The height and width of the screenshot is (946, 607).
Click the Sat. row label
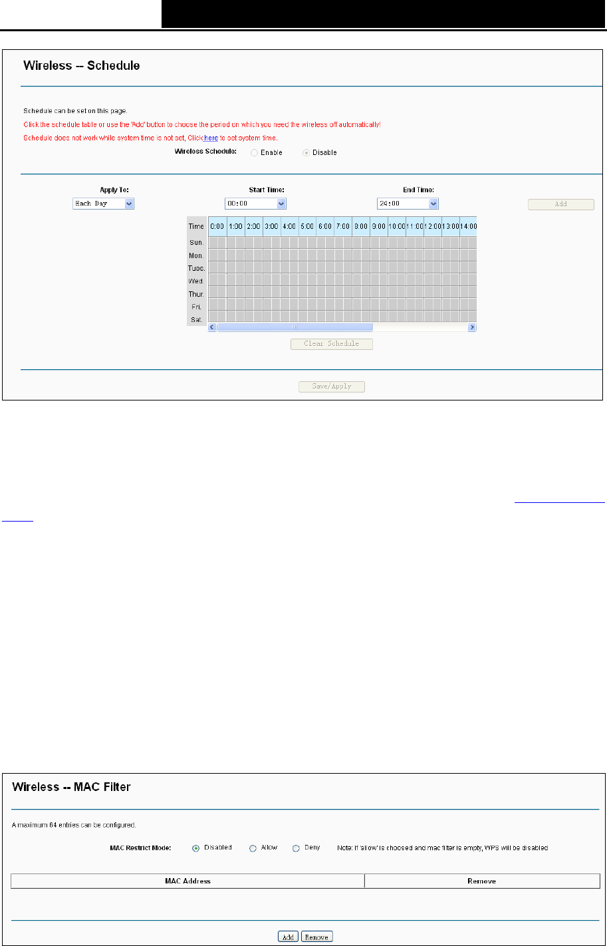[x=197, y=319]
